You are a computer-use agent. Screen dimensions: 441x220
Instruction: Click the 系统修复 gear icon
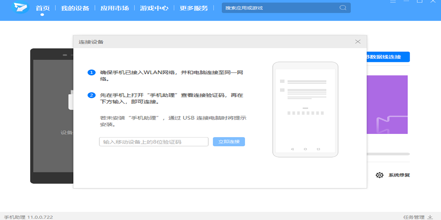[379, 175]
